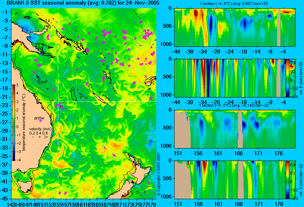Click the '0.2 0.4 0.8' velocity scale values
Viewport: 304px width, 207px height.
pyautogui.click(x=38, y=133)
